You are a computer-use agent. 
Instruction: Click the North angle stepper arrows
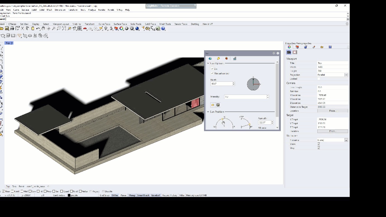coord(234,84)
